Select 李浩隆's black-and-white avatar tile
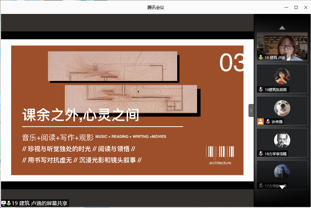This screenshot has height=208, width=311. [x=282, y=140]
